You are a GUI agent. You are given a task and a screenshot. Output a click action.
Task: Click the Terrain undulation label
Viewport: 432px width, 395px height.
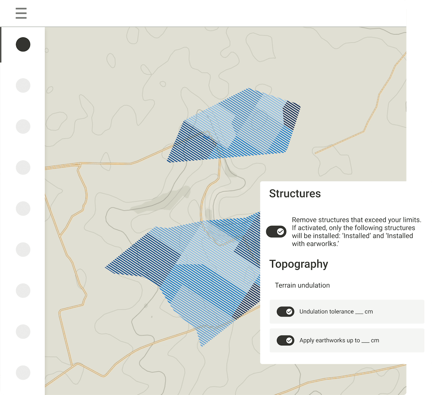coord(302,285)
